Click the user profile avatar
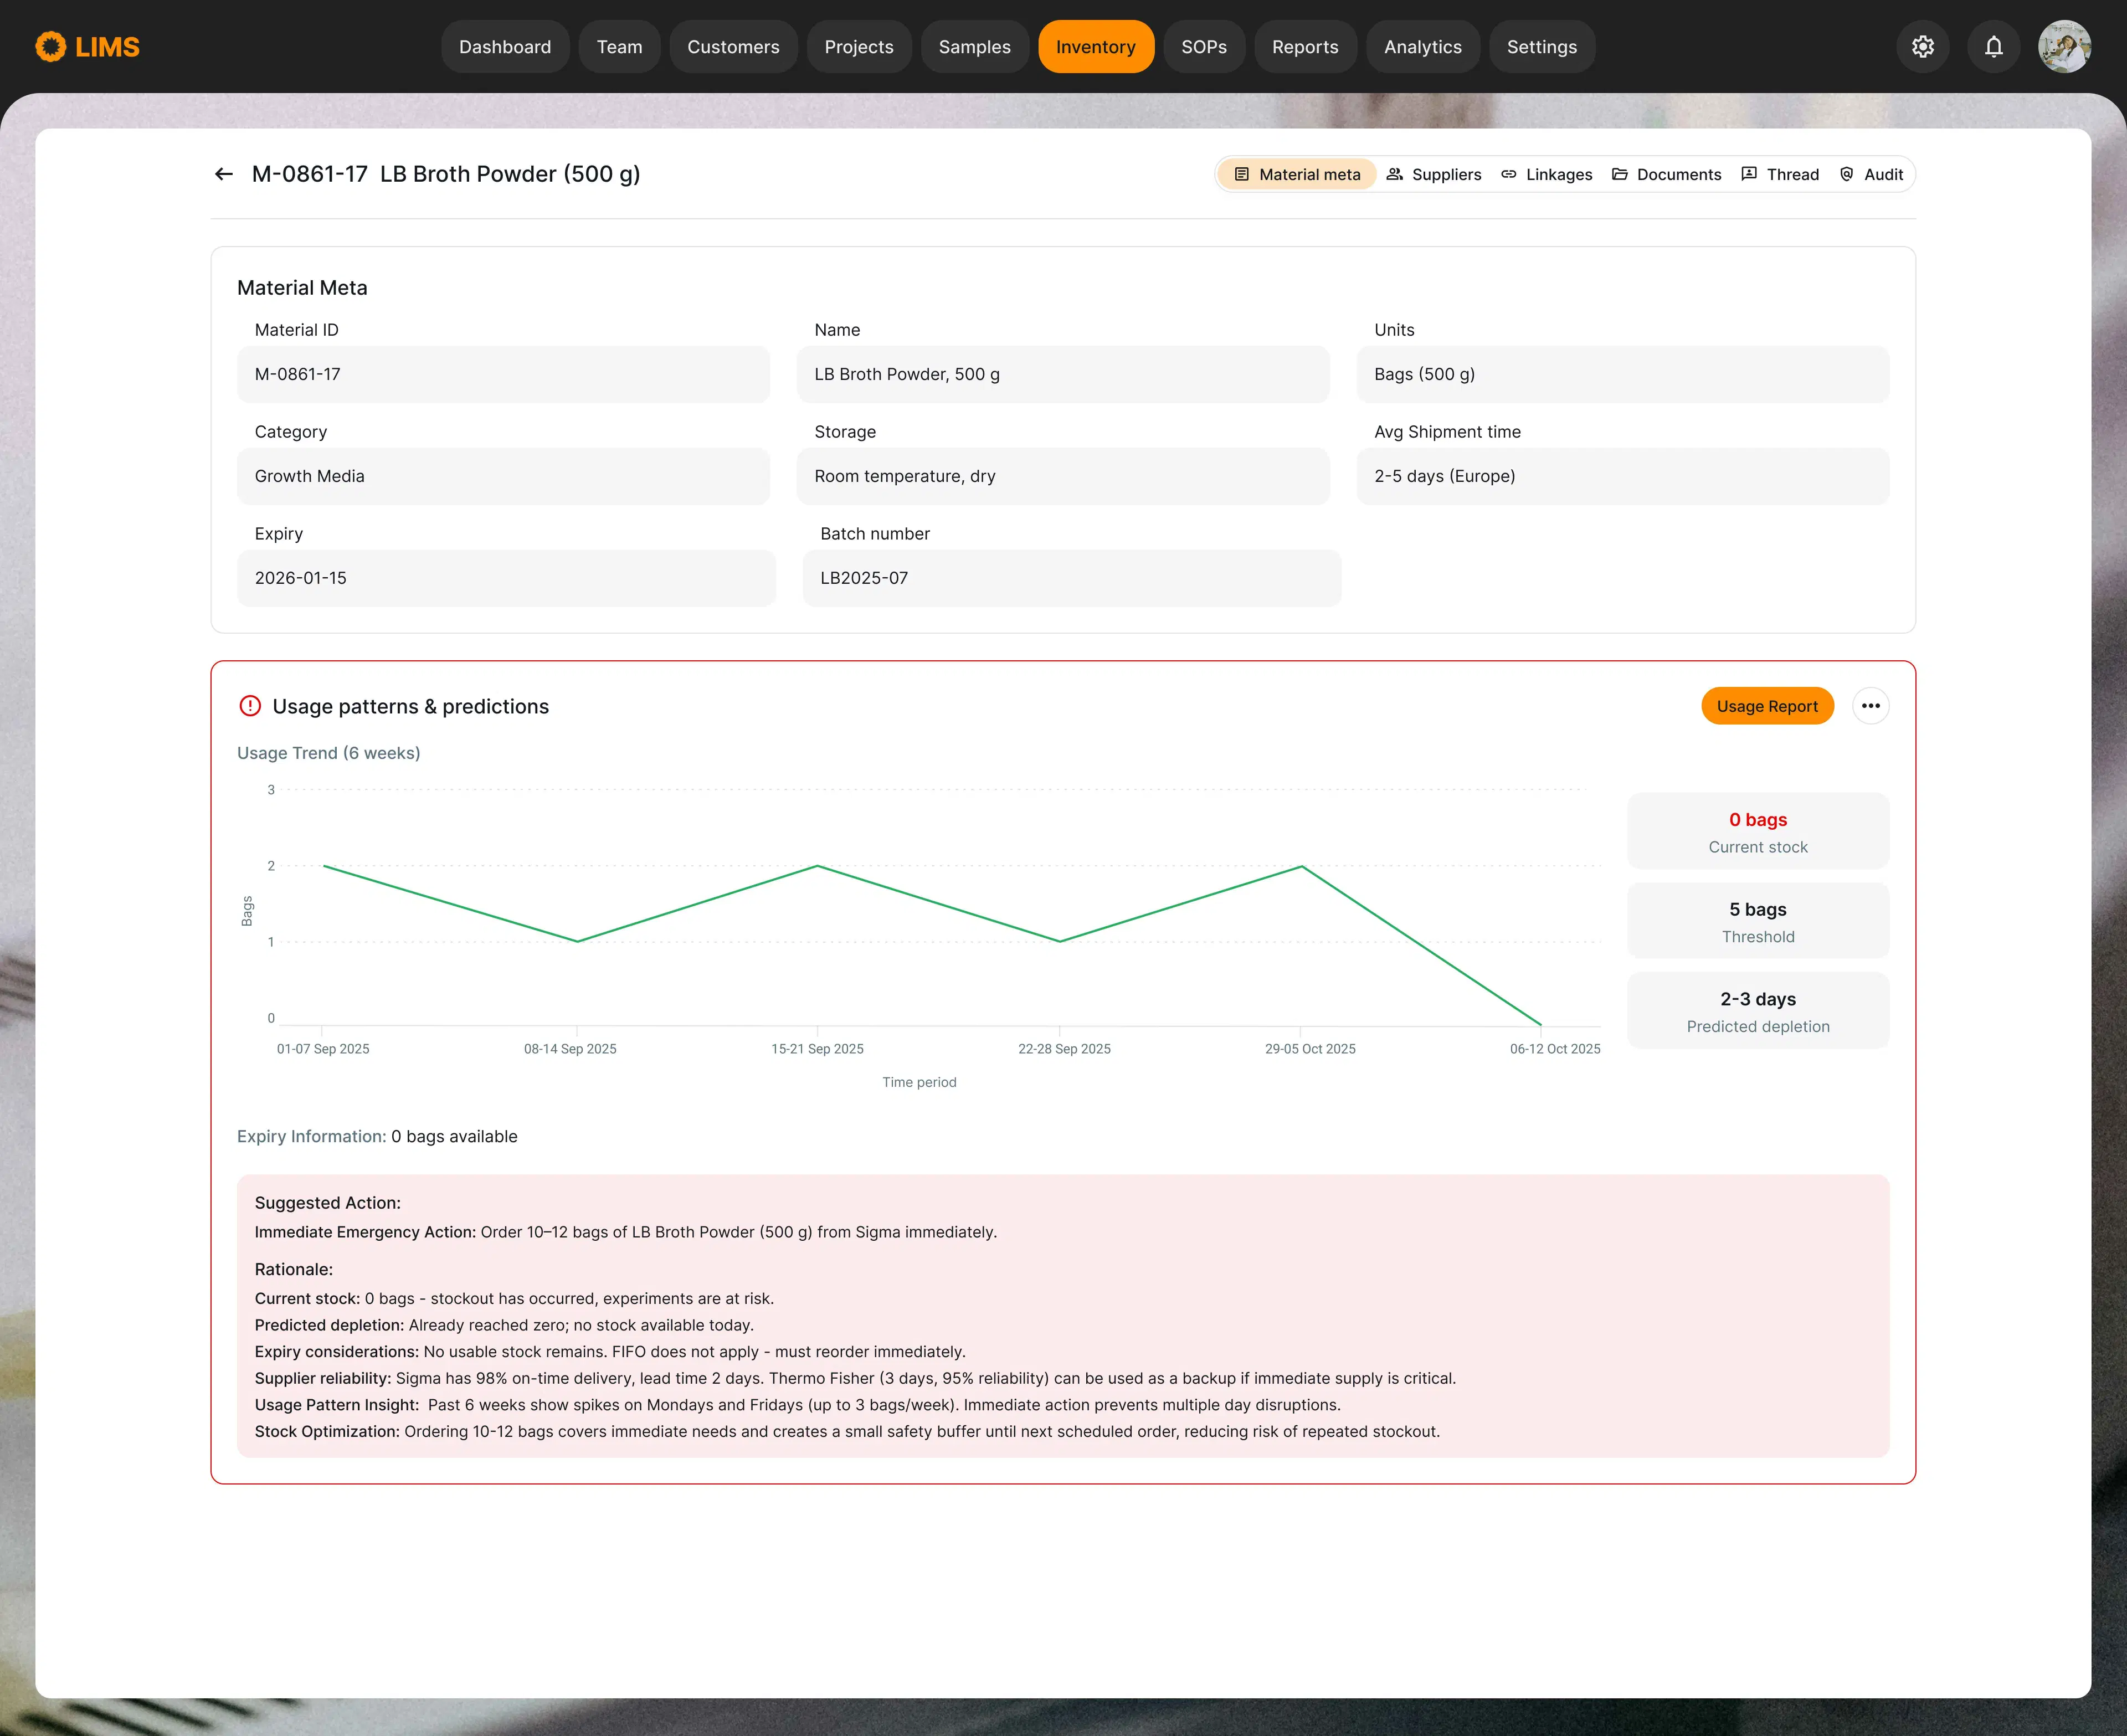The height and width of the screenshot is (1736, 2127). click(x=2064, y=46)
